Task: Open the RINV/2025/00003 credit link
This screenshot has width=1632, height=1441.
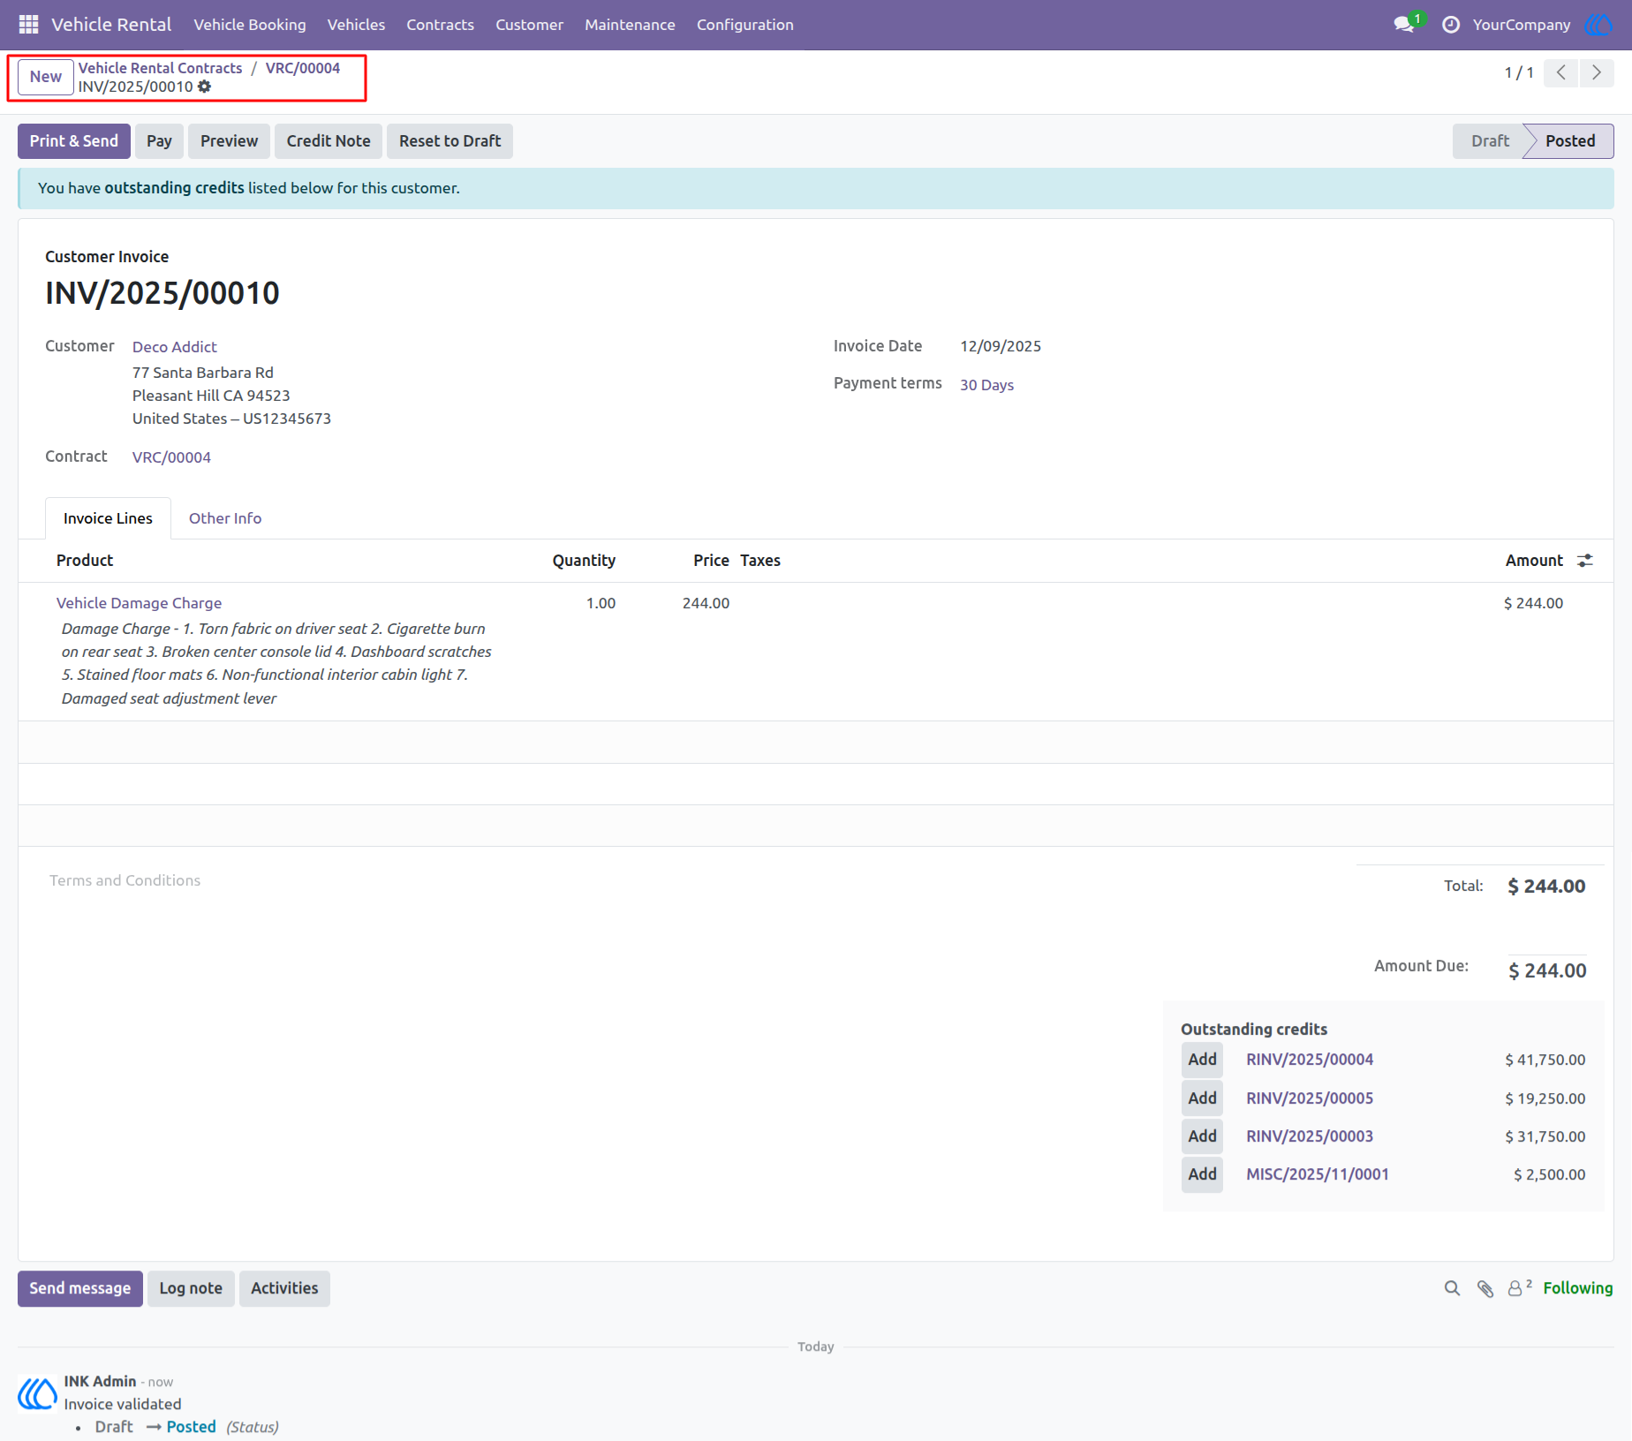Action: pyautogui.click(x=1310, y=1136)
